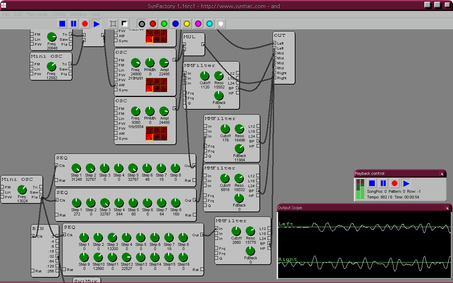453x283 pixels.
Task: Open the File menu
Action: pyautogui.click(x=6, y=15)
